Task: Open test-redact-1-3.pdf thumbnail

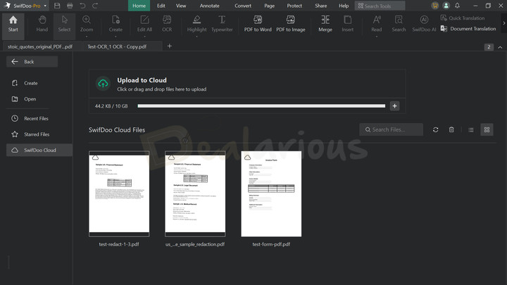Action: (119, 194)
